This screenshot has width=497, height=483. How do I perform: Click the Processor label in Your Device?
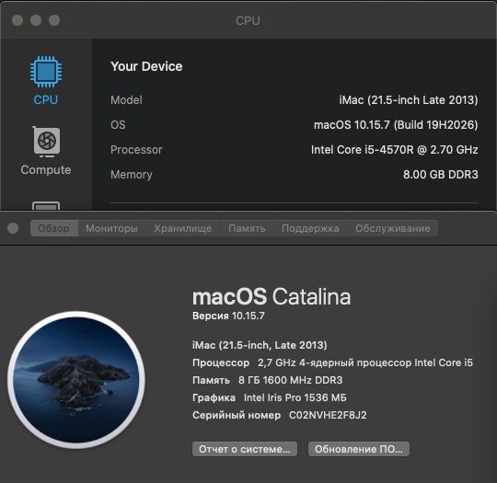(136, 150)
